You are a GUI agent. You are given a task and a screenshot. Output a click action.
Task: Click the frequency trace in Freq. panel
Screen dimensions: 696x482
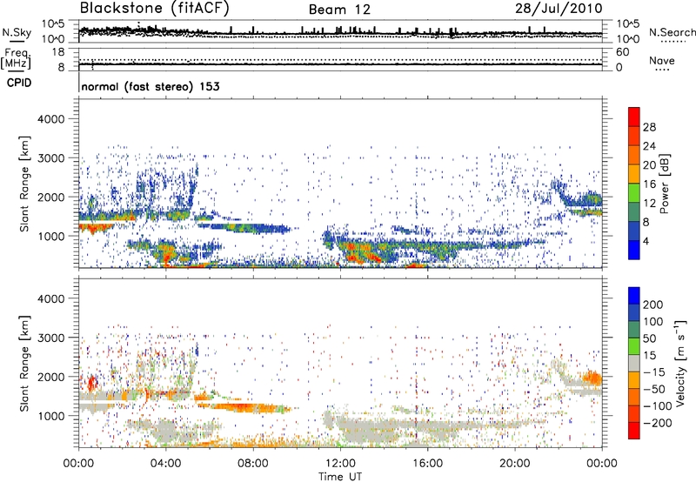pyautogui.click(x=340, y=64)
